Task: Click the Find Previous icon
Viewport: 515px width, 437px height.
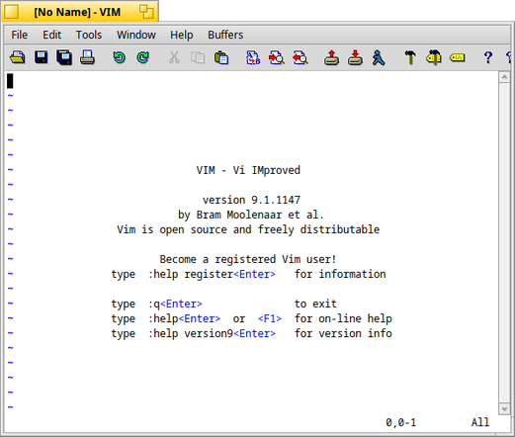Action: (300, 57)
